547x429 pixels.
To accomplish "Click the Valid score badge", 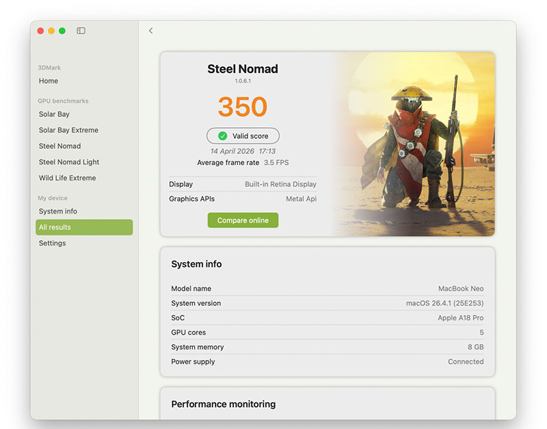I will pyautogui.click(x=243, y=136).
